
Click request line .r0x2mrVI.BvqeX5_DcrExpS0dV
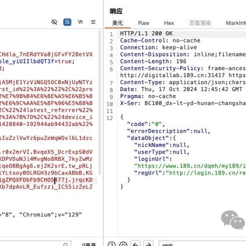pos(46,152)
